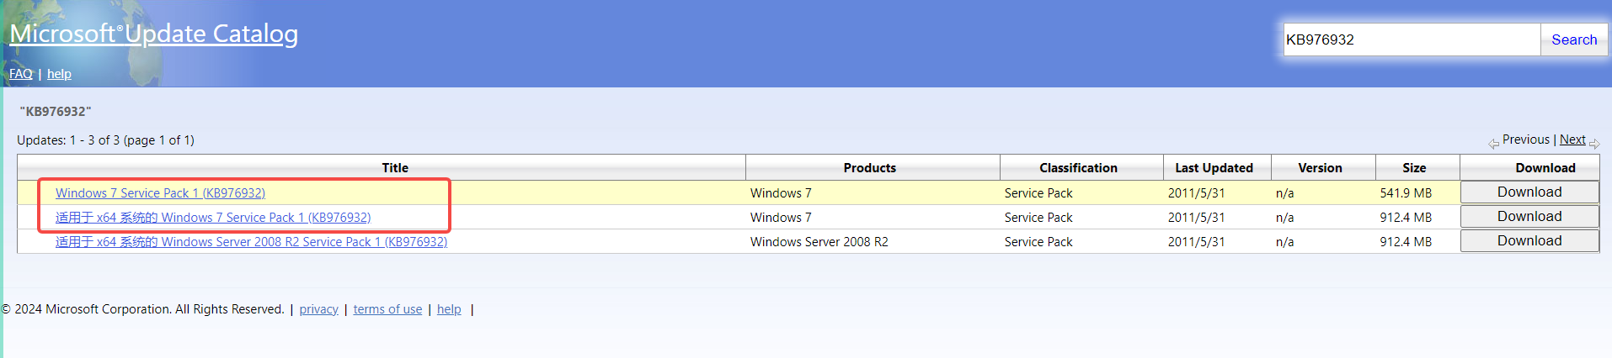Click the KB976932 search input field
The width and height of the screenshot is (1612, 358).
[x=1411, y=39]
